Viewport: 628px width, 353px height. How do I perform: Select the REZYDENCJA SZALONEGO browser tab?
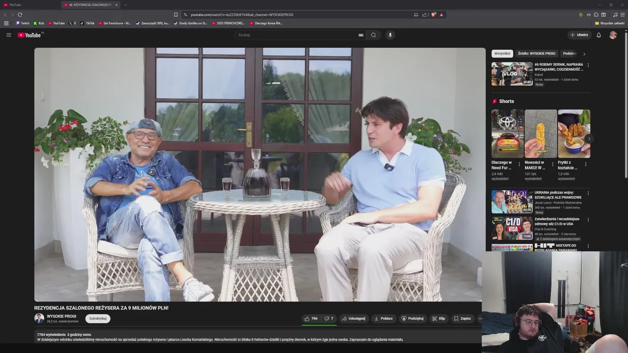[91, 5]
